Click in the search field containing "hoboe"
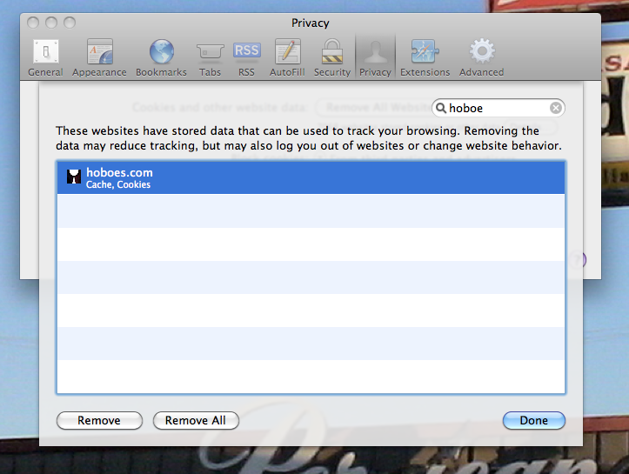 coord(496,109)
